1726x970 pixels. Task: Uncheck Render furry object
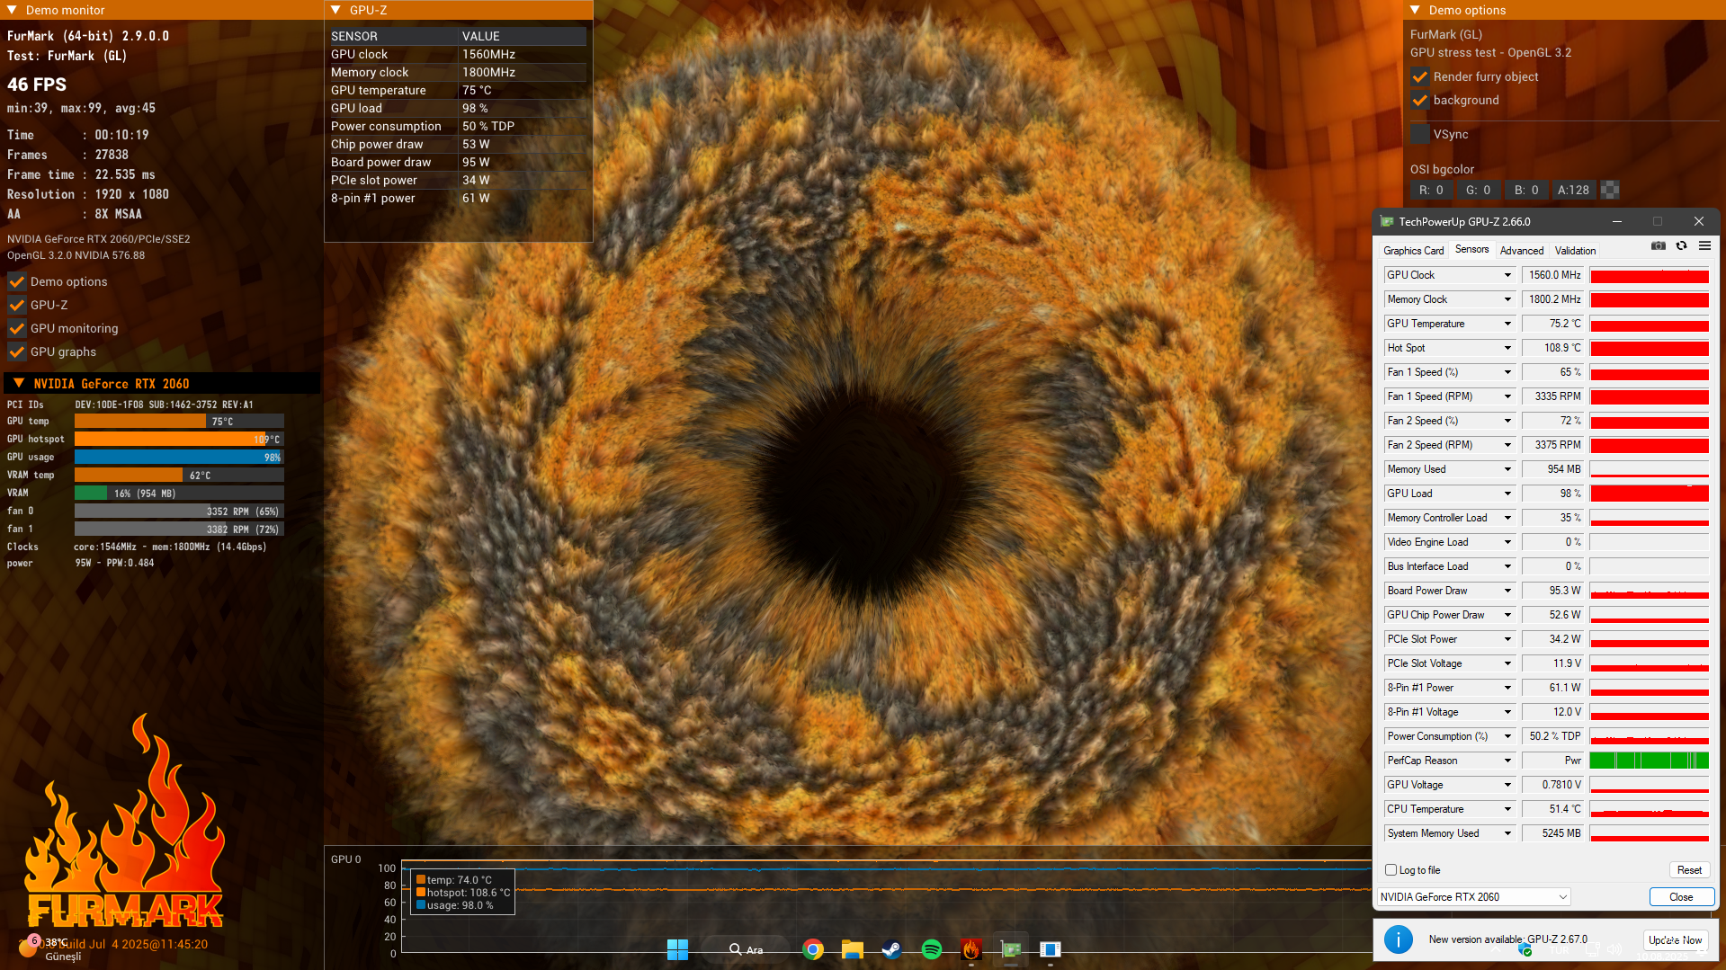[1420, 76]
